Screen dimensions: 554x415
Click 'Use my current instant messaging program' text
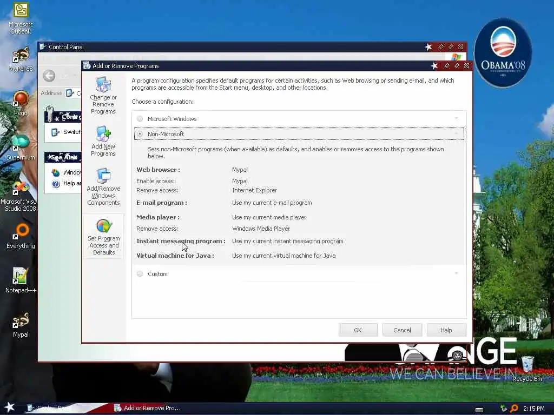coord(288,241)
